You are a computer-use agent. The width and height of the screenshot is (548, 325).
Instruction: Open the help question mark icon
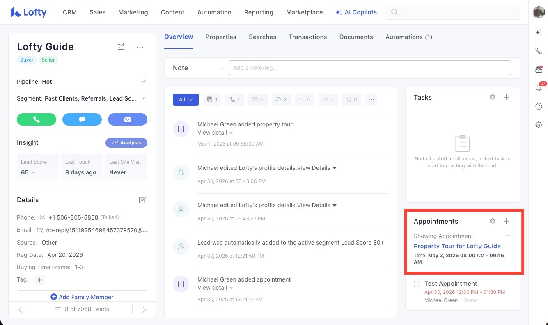coord(539,106)
